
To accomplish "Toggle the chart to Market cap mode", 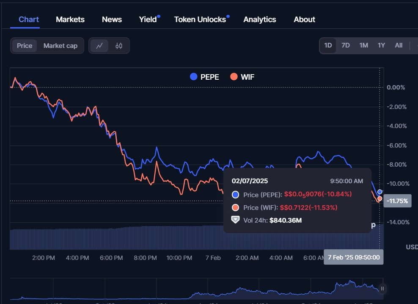I will 60,46.
